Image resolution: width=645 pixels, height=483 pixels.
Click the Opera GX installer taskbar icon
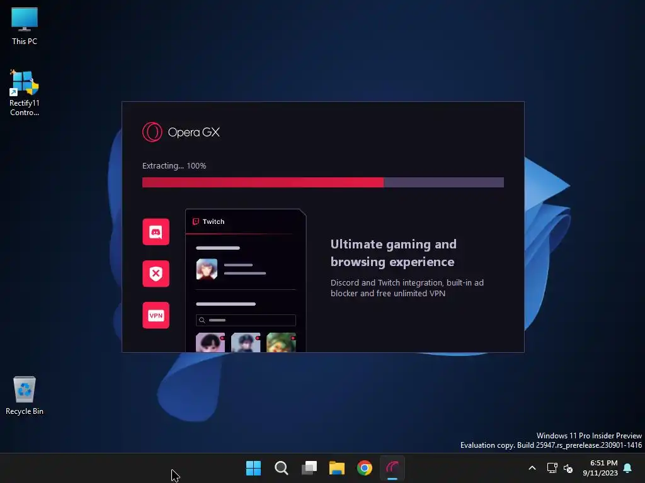pos(392,468)
